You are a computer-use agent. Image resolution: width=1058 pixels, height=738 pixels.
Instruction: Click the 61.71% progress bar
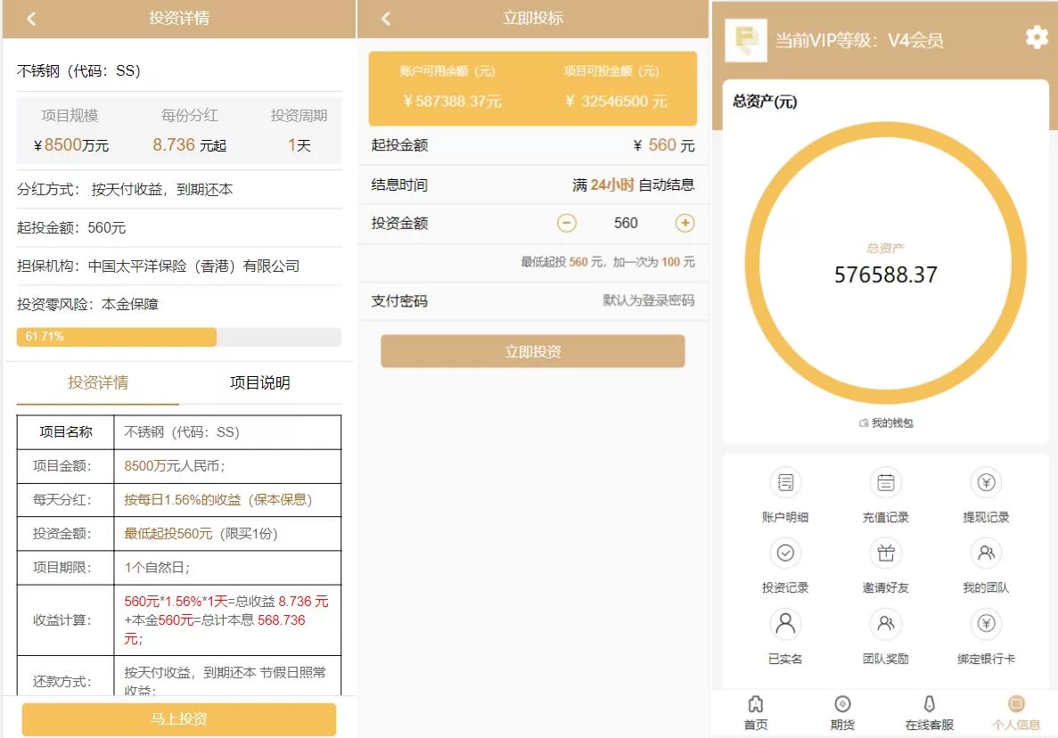(178, 337)
